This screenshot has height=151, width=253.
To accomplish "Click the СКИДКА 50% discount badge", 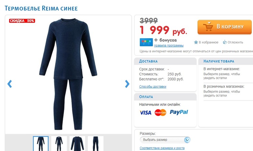I will [x=22, y=21].
